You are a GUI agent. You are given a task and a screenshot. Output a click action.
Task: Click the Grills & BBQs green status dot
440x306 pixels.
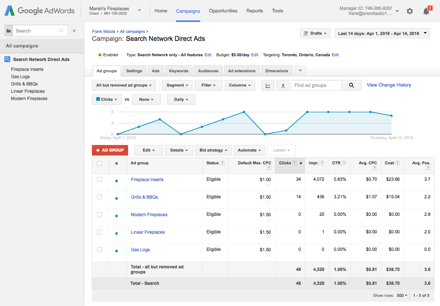pyautogui.click(x=116, y=198)
